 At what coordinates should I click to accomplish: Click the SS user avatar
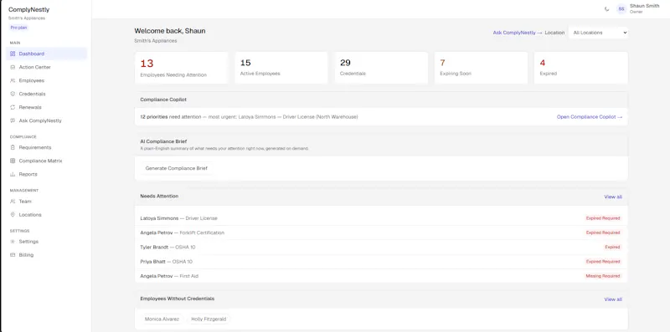[621, 9]
